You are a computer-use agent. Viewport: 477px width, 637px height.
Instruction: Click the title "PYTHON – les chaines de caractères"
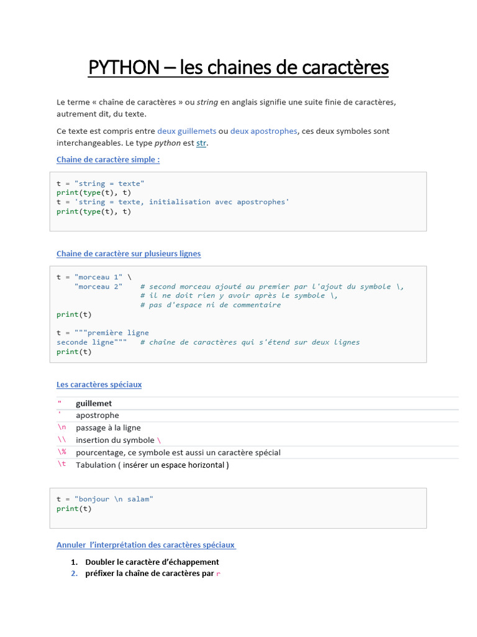238,67
